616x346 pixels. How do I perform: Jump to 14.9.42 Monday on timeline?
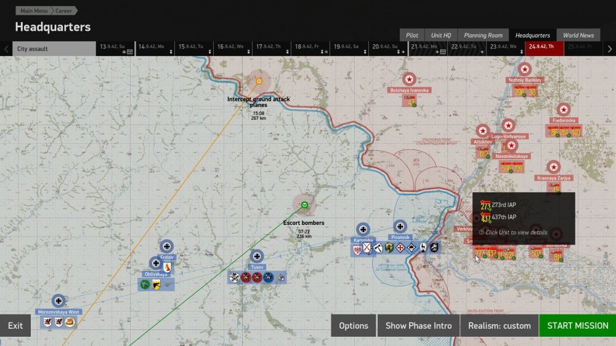coord(155,49)
